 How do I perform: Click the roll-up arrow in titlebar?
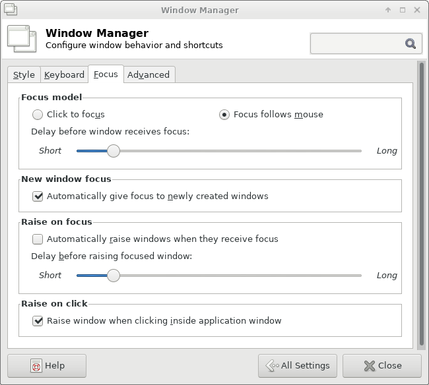(388, 10)
